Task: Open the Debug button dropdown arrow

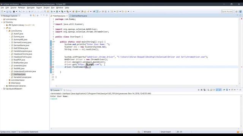Action: click(54, 11)
